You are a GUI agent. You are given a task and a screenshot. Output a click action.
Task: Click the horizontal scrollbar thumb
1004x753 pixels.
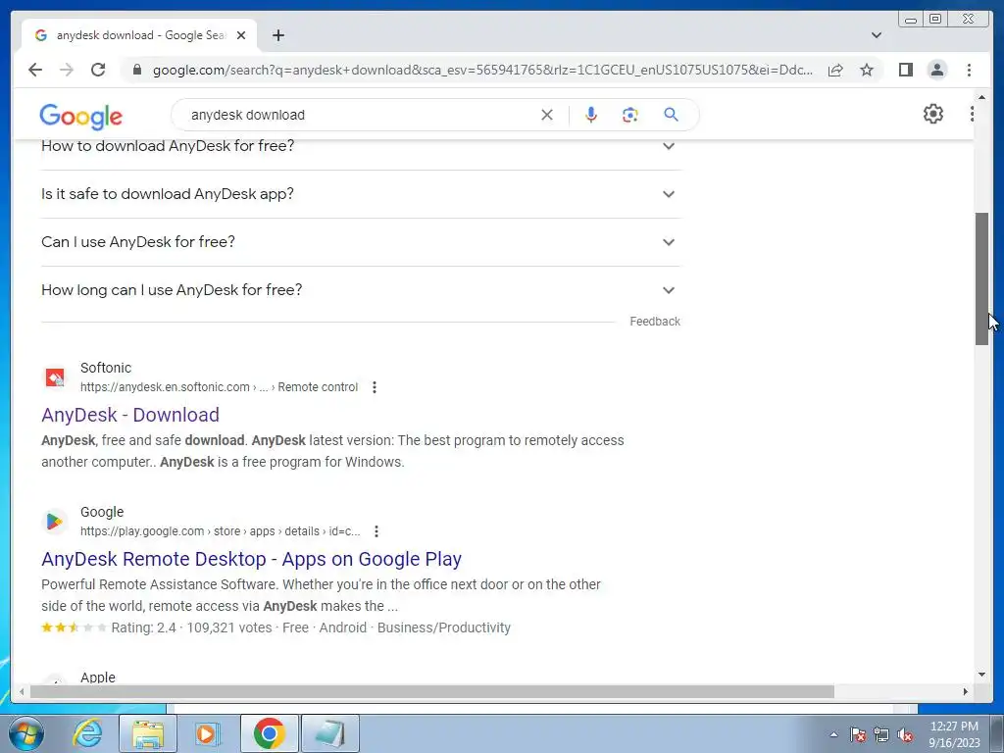tap(432, 691)
